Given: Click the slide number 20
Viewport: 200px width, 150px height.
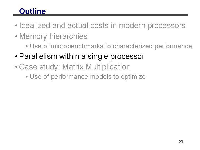Looking at the screenshot, I should click(x=181, y=142).
